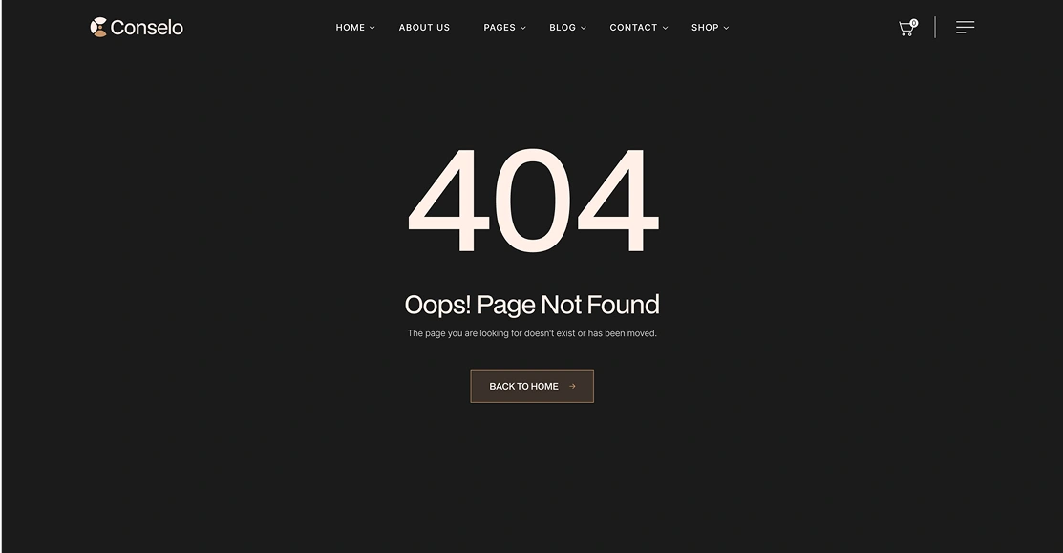Go to the ABOUT US page
Image resolution: width=1063 pixels, height=553 pixels.
point(424,27)
